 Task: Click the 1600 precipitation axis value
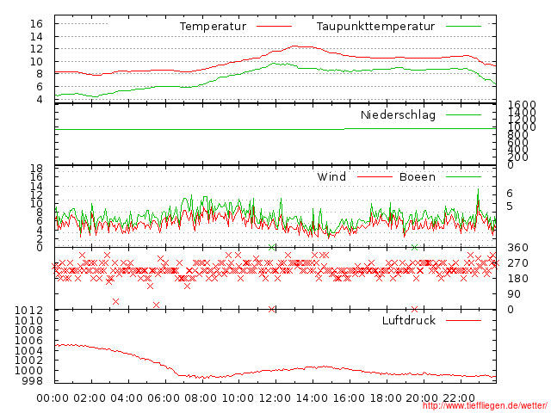[x=522, y=106]
